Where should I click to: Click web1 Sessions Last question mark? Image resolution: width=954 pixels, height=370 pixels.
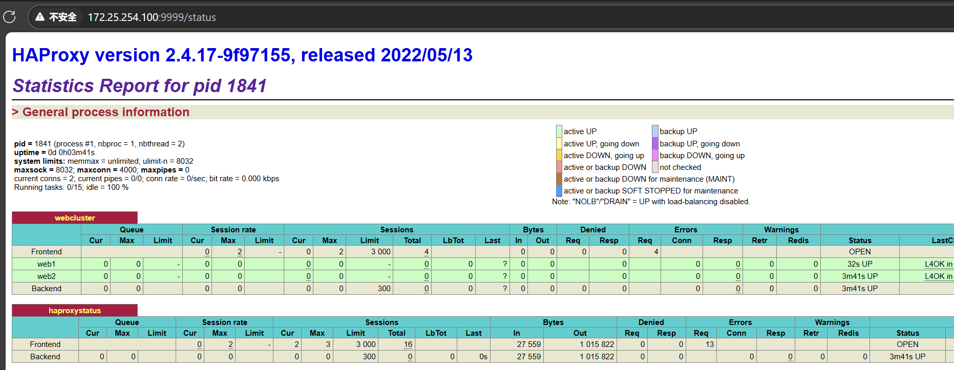tap(505, 264)
